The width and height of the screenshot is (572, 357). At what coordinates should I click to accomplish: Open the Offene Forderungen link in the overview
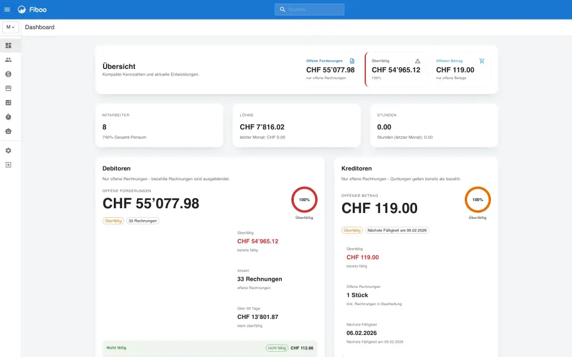click(324, 61)
